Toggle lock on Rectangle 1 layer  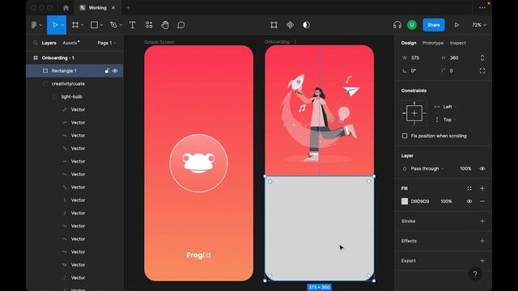pyautogui.click(x=107, y=70)
